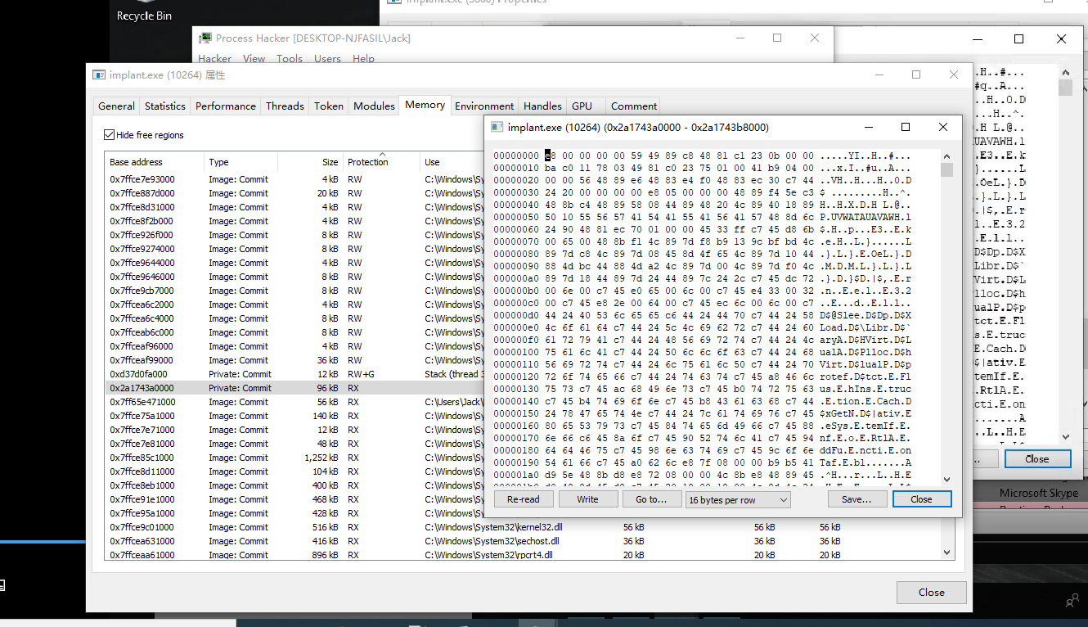1088x627 pixels.
Task: Switch to the Threads tab
Action: point(285,106)
